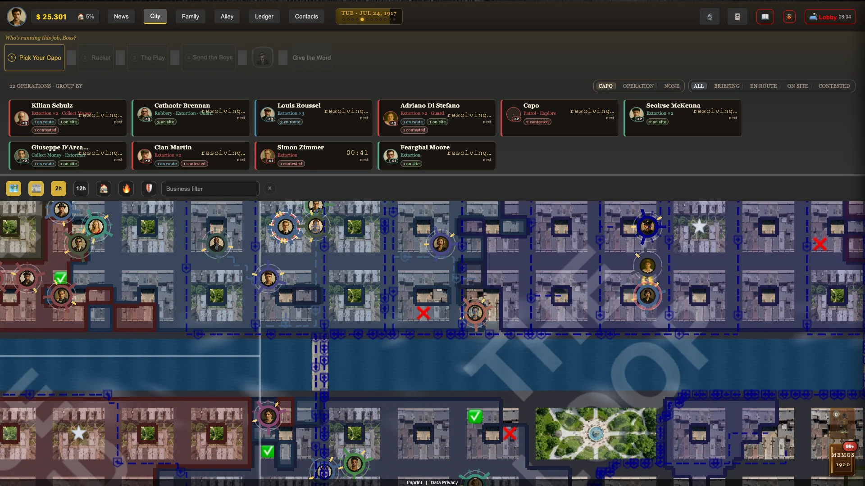Open the Memos 1920 notebook
Image resolution: width=865 pixels, height=486 pixels.
click(x=842, y=459)
